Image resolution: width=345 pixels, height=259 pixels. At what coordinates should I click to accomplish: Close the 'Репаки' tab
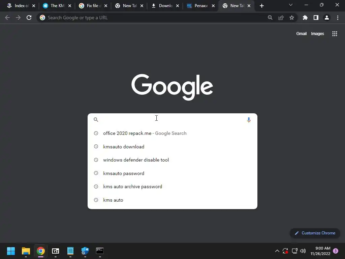[213, 6]
